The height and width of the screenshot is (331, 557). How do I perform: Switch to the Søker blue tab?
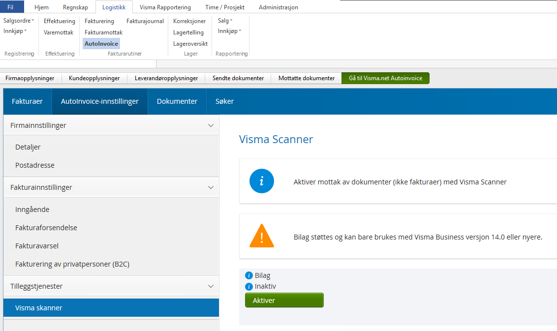(224, 101)
